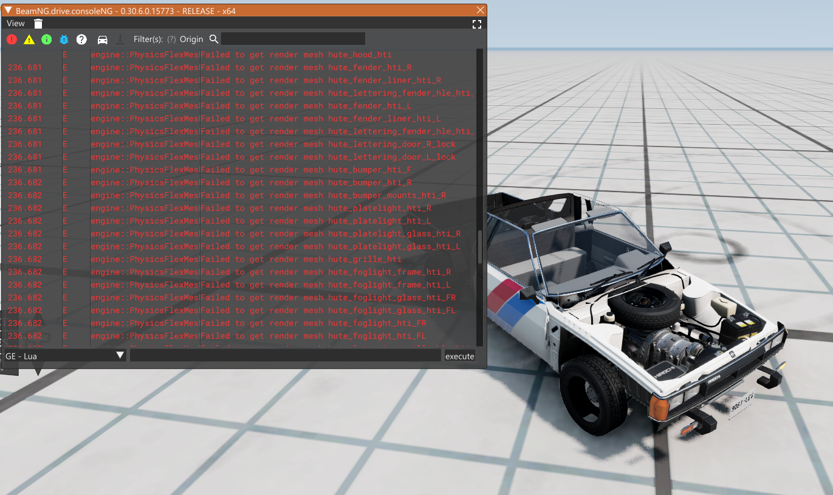Toggle the blue debug bug filter

coord(64,40)
